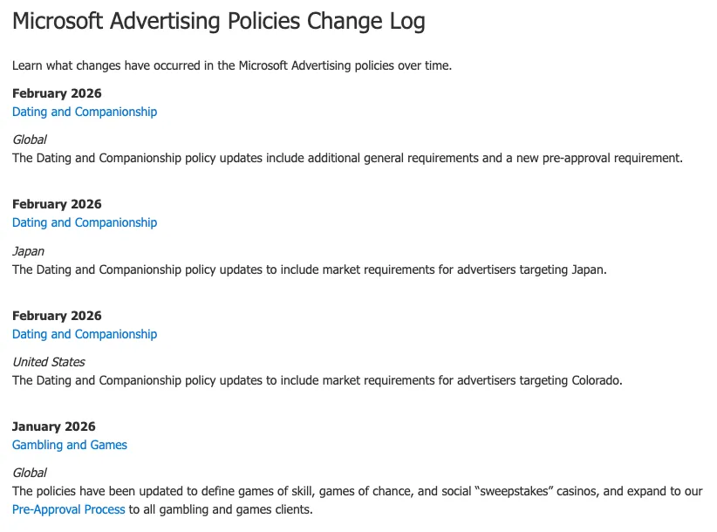Follow the Pre-Approval Process link
Viewport: 717px width, 532px height.
[69, 509]
